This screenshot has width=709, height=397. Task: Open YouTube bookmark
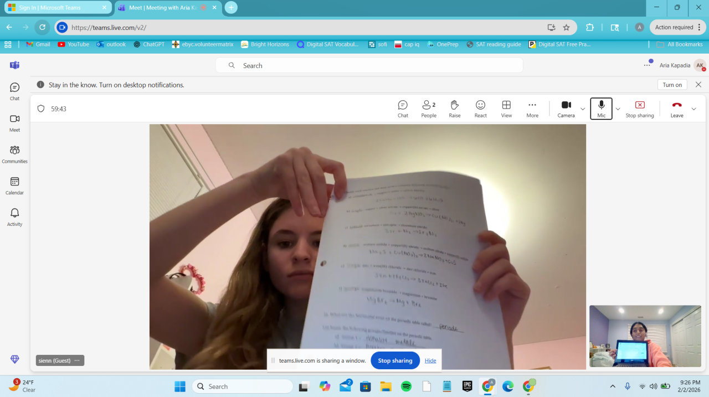click(x=73, y=44)
